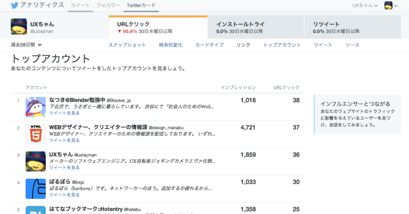Click the 37 URL clicks value
The image size is (409, 214).
tap(296, 128)
